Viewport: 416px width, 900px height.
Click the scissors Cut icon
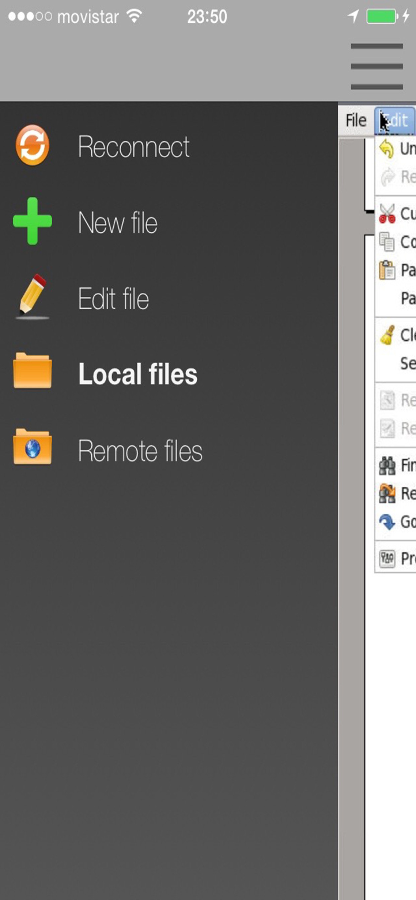coord(387,214)
